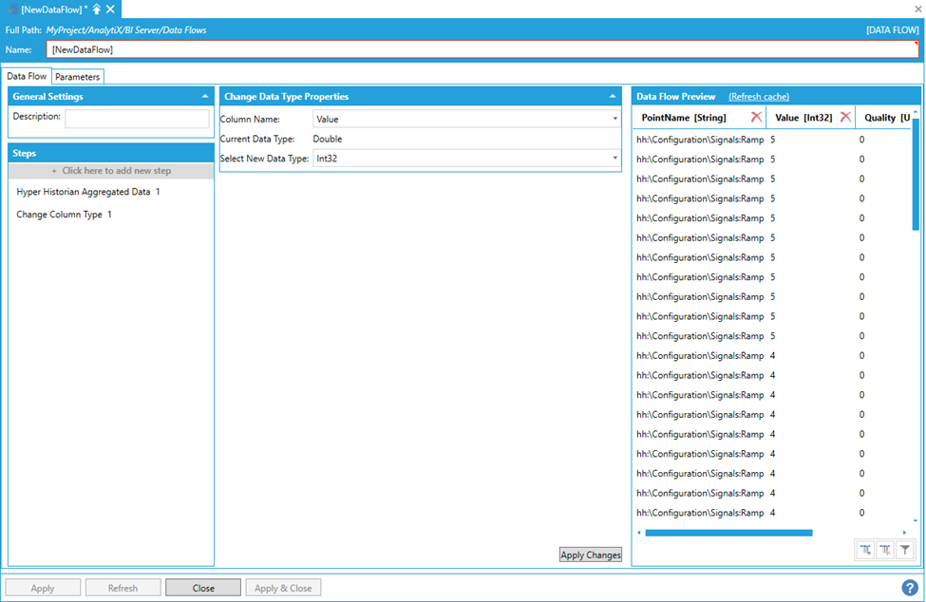This screenshot has width=926, height=602.
Task: Click the Description input field
Action: pos(137,119)
